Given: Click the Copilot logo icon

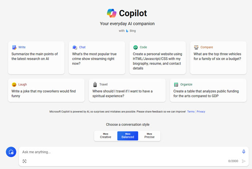Looking at the screenshot, I should pyautogui.click(x=112, y=13).
